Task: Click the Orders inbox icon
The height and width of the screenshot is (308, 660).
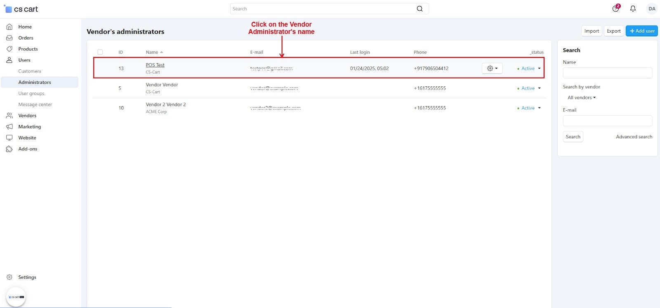Action: pos(9,38)
